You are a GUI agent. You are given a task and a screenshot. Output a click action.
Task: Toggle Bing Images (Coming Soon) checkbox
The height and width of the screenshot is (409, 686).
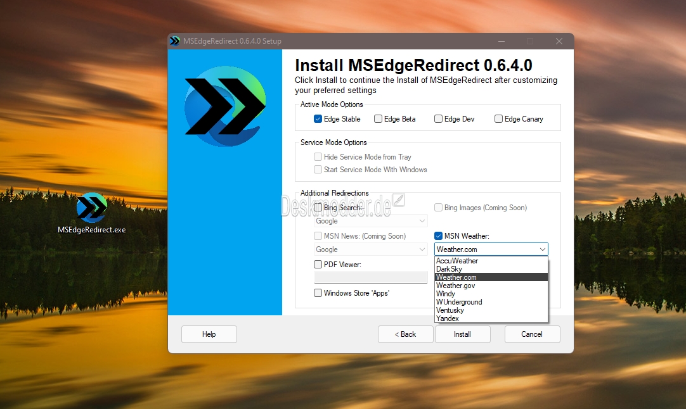[x=438, y=207]
